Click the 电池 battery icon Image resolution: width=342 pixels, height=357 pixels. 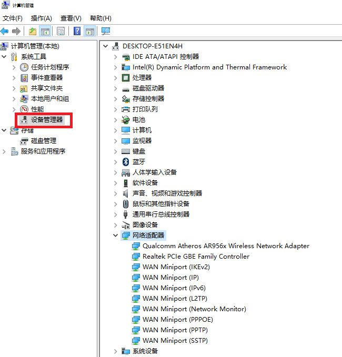[126, 120]
